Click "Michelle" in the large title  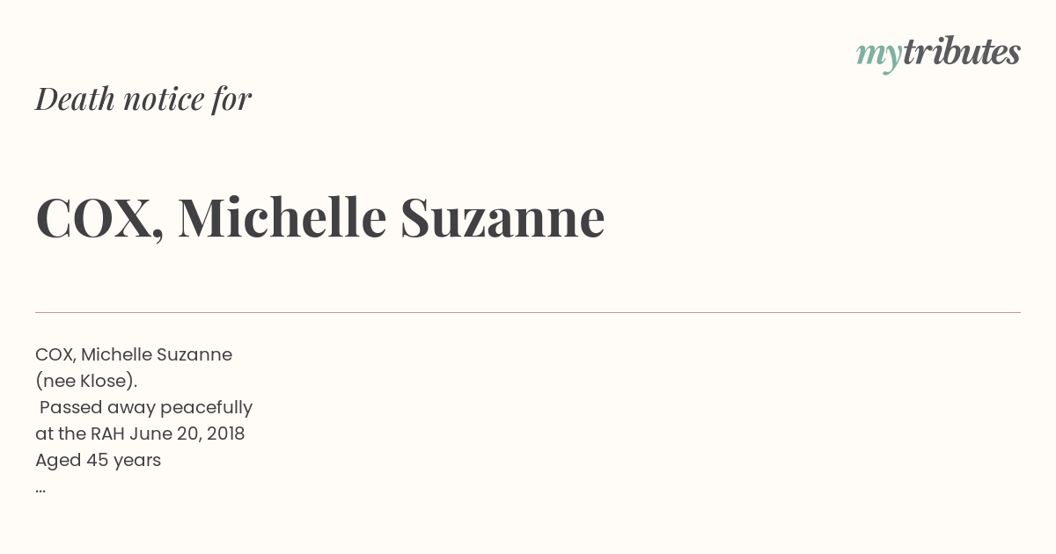(x=282, y=216)
